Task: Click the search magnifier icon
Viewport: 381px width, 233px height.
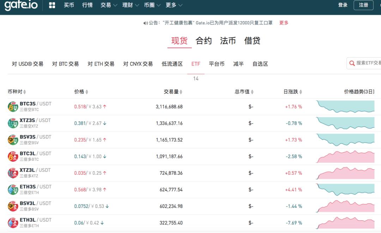Action: (x=352, y=63)
